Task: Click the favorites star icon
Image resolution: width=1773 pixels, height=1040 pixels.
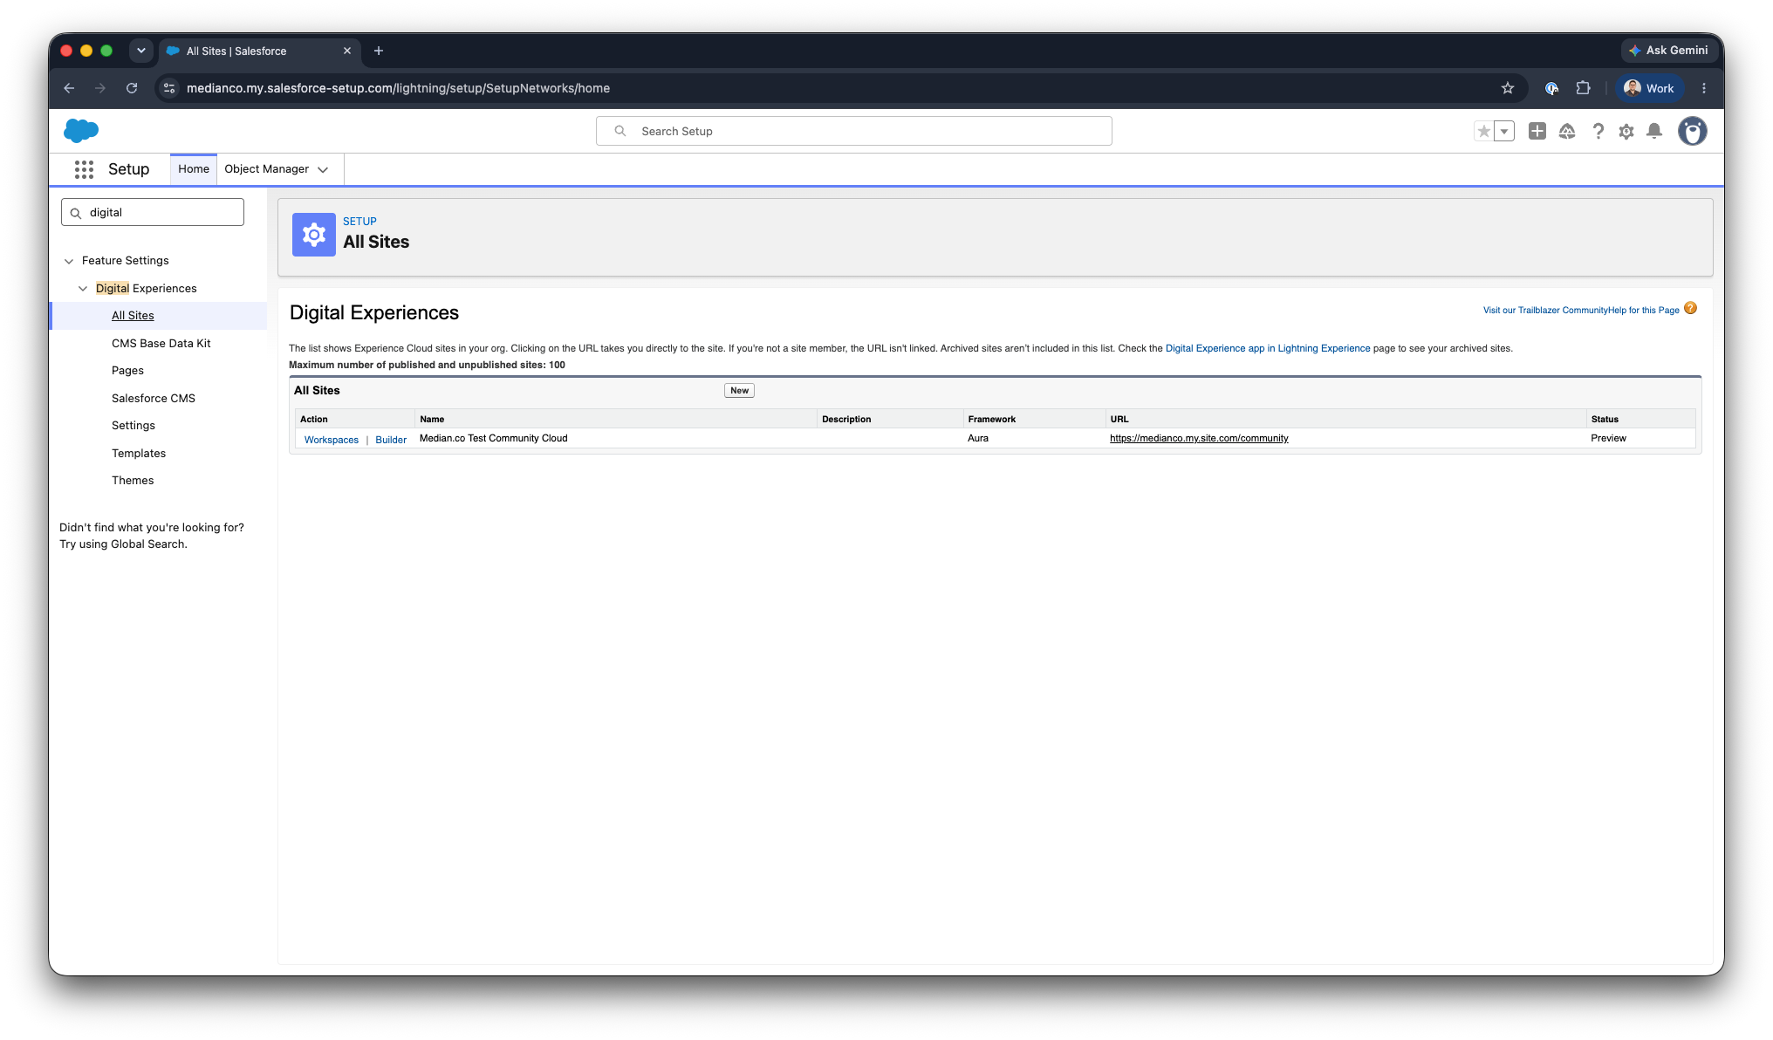Action: (x=1483, y=131)
